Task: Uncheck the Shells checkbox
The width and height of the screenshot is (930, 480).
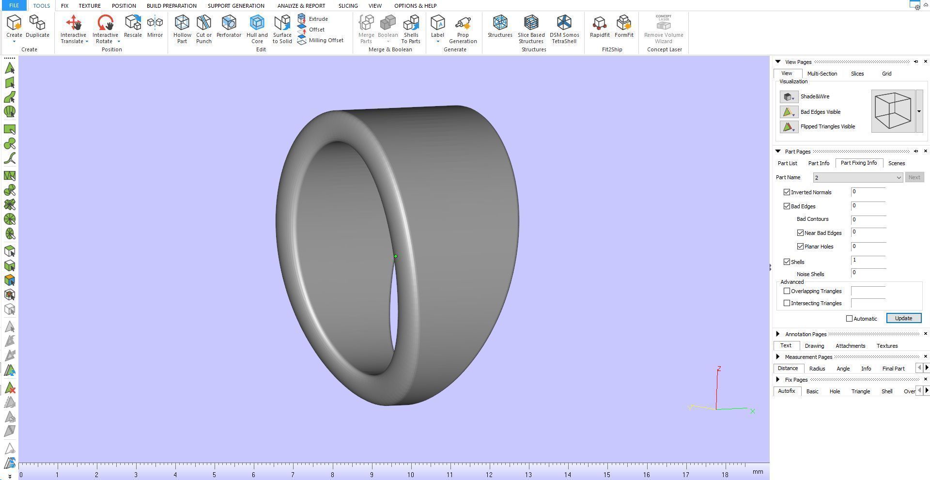Action: click(787, 262)
